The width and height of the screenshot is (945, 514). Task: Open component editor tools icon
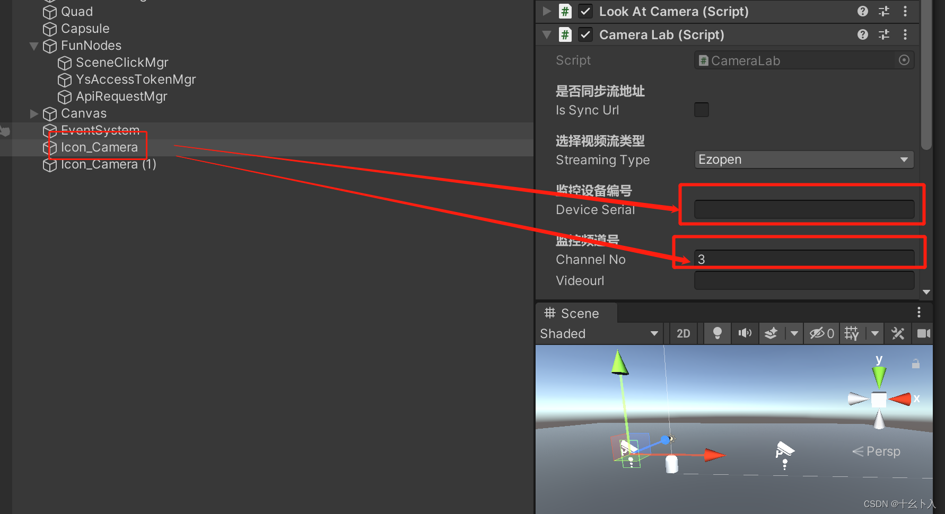(898, 333)
